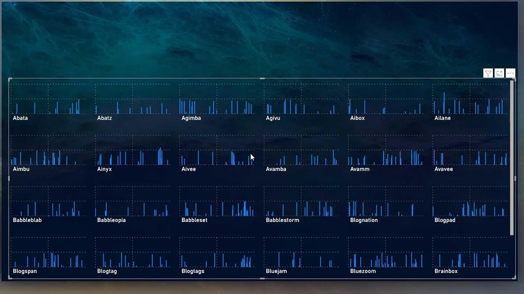
Task: Select the Brainbox chart label
Action: coord(446,271)
